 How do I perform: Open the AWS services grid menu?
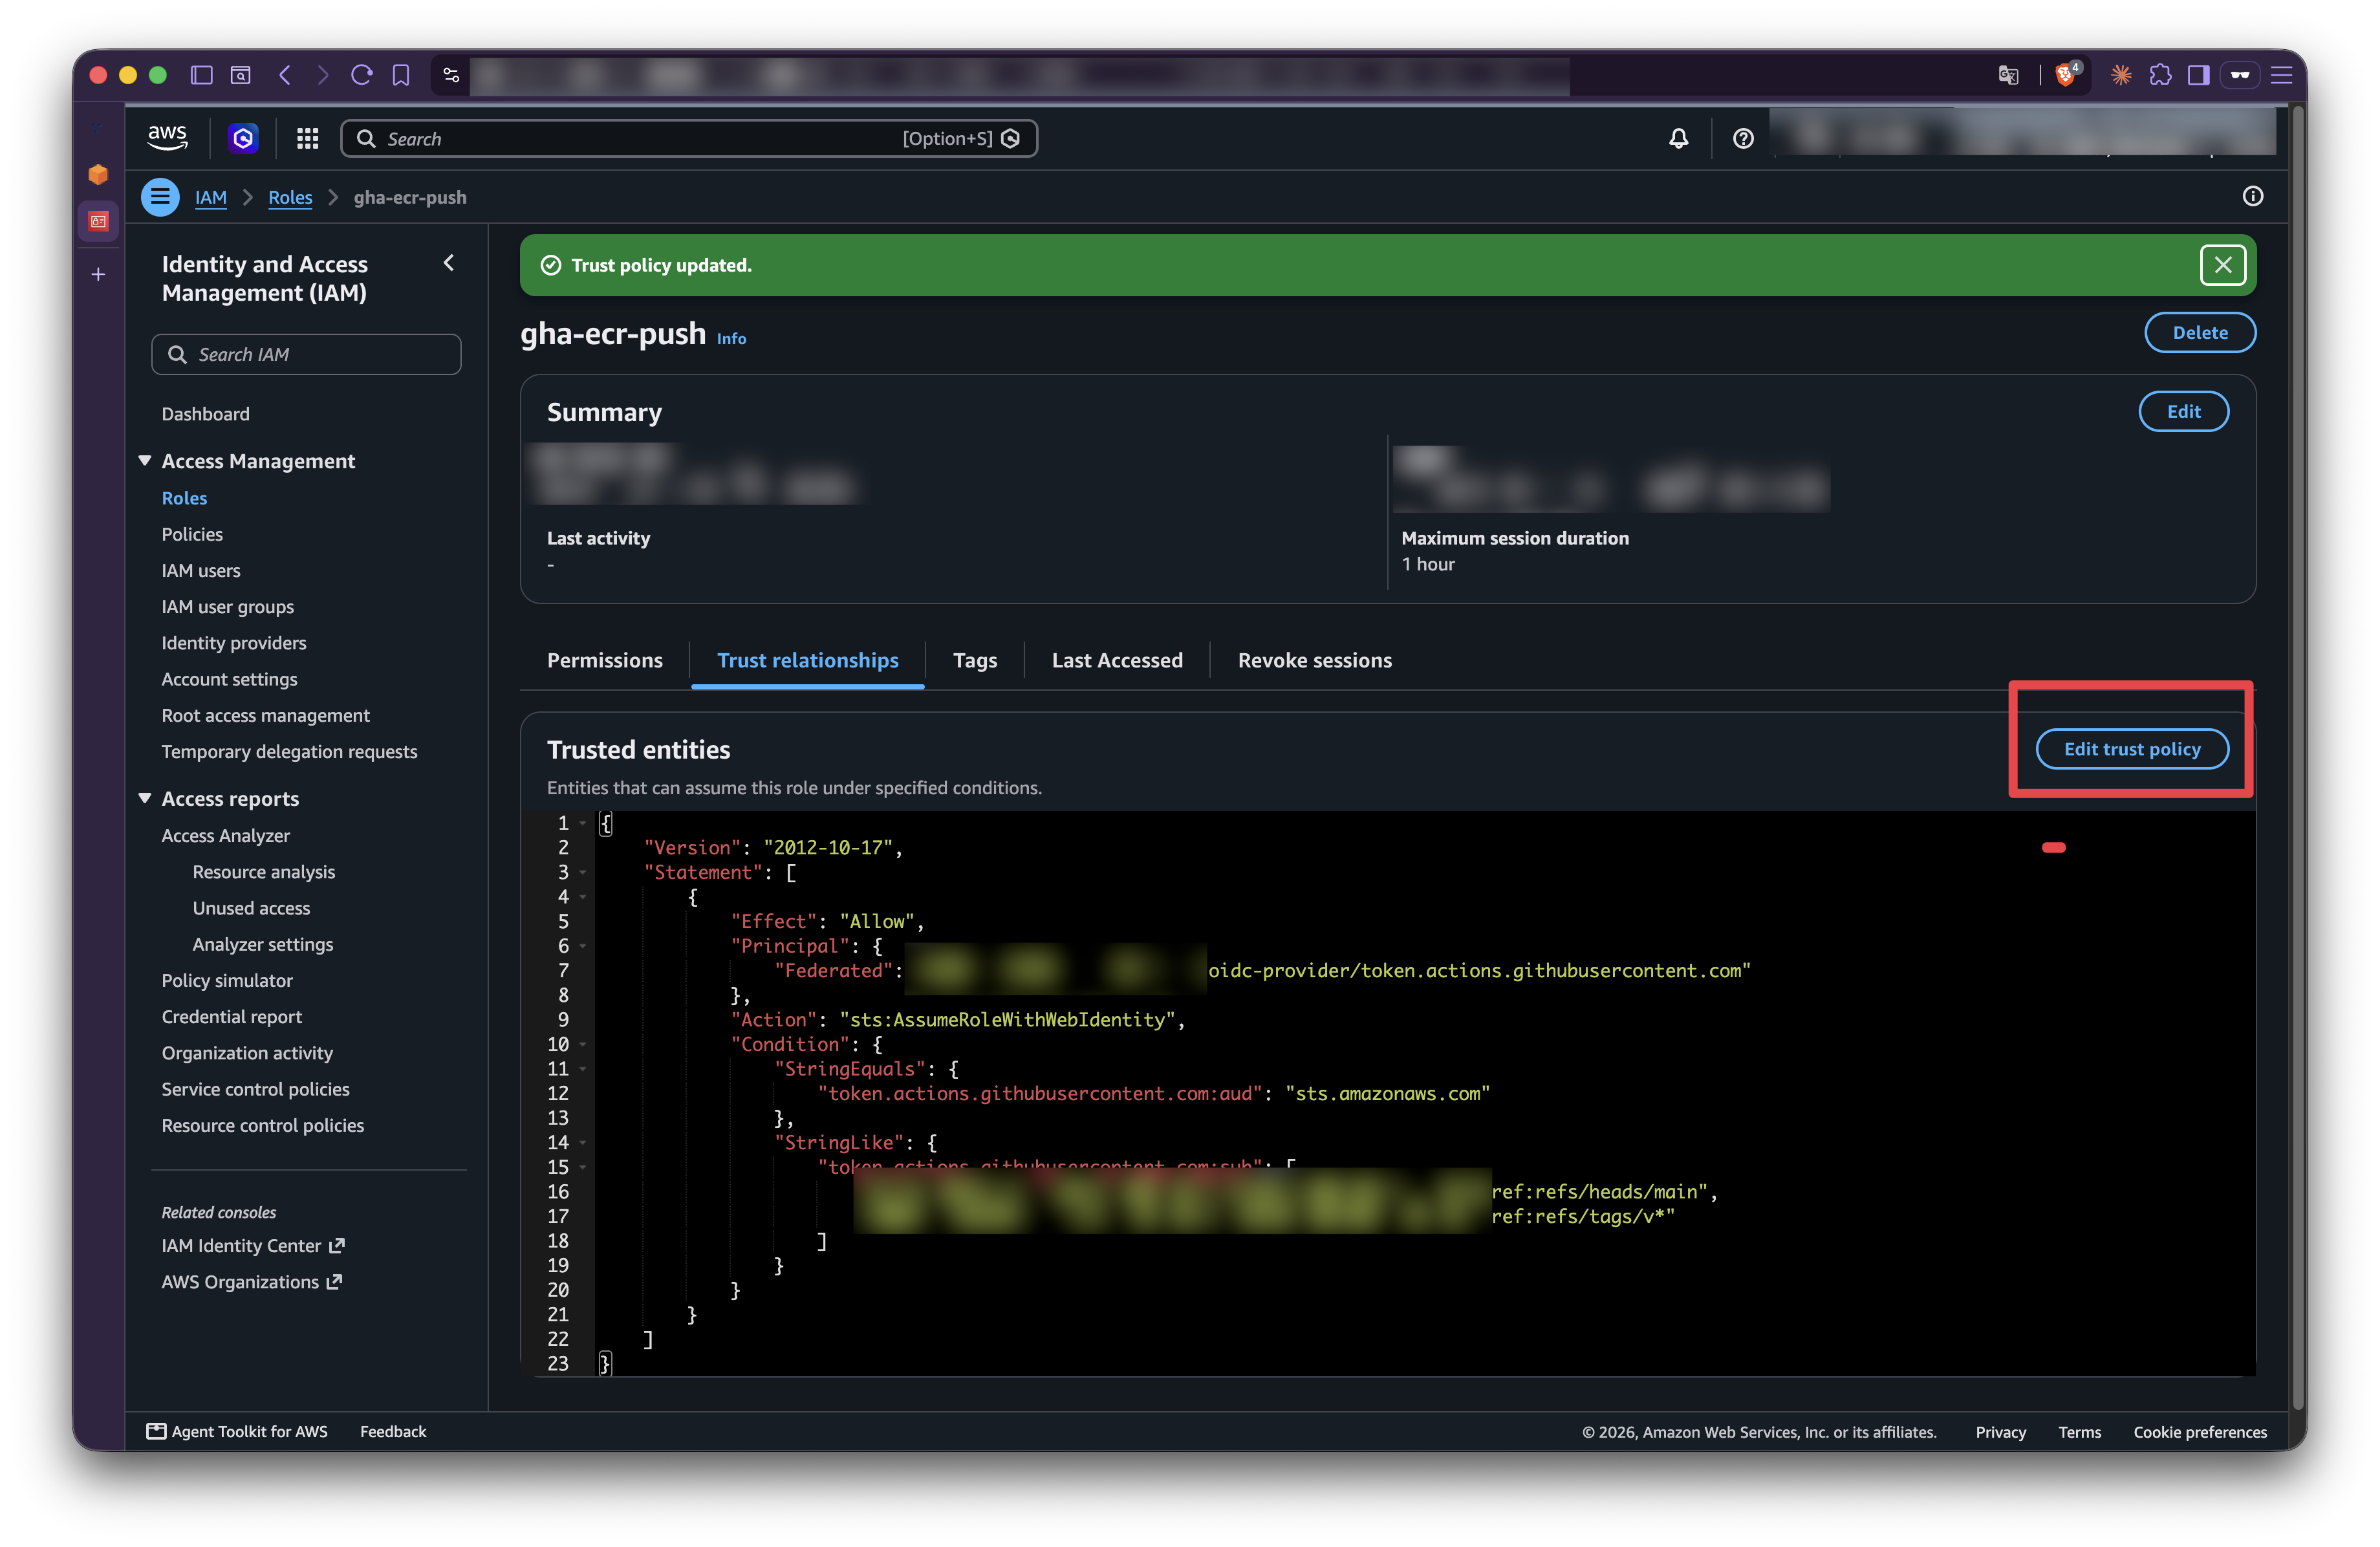(307, 138)
